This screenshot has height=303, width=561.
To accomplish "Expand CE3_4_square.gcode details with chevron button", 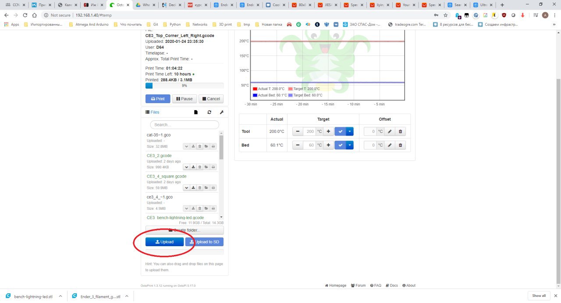I will (x=186, y=188).
